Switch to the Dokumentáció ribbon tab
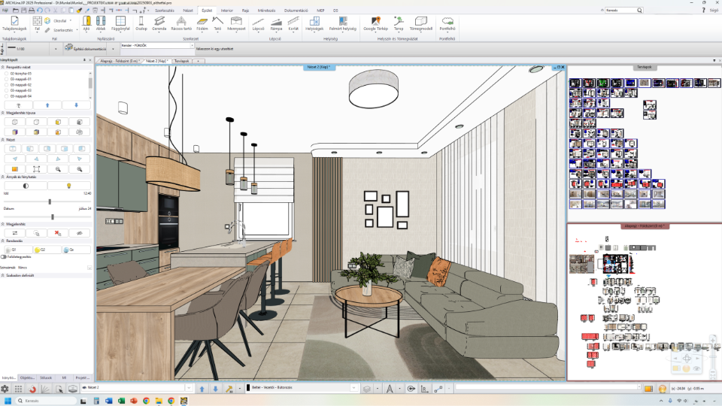 (x=296, y=11)
